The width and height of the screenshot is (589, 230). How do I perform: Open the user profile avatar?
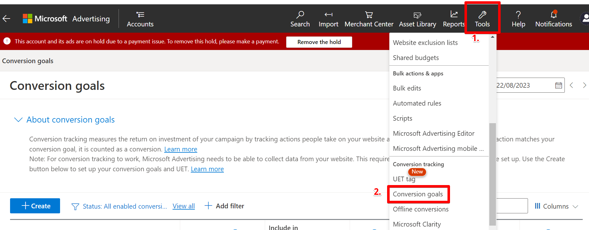click(585, 19)
